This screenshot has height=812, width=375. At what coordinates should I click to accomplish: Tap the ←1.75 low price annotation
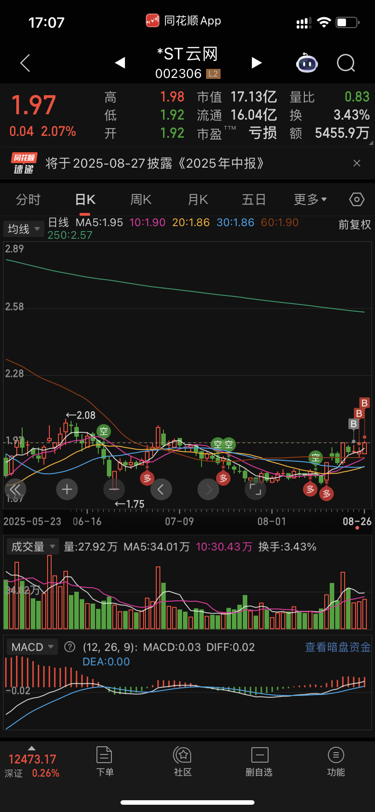[130, 504]
